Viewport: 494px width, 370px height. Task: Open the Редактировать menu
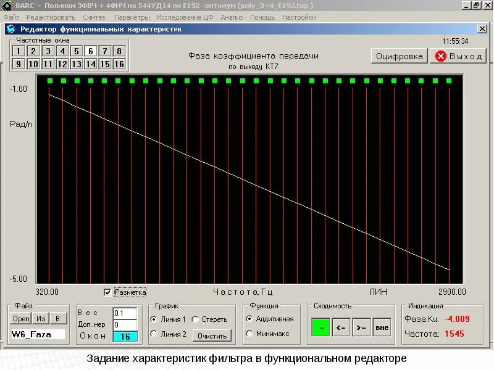point(51,17)
